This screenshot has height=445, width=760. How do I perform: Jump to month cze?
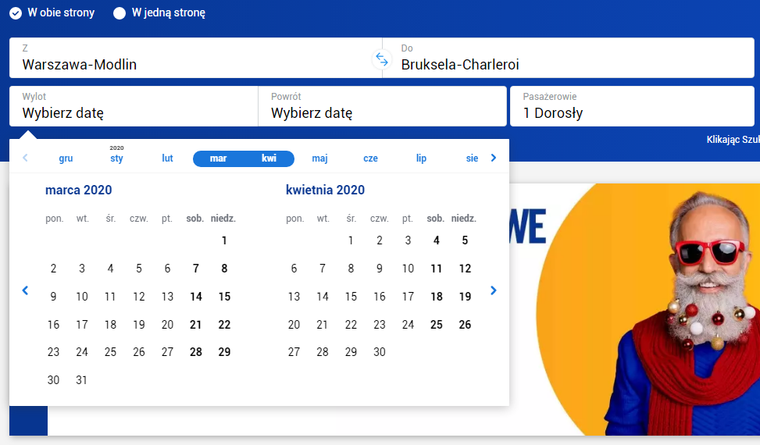[x=371, y=158]
